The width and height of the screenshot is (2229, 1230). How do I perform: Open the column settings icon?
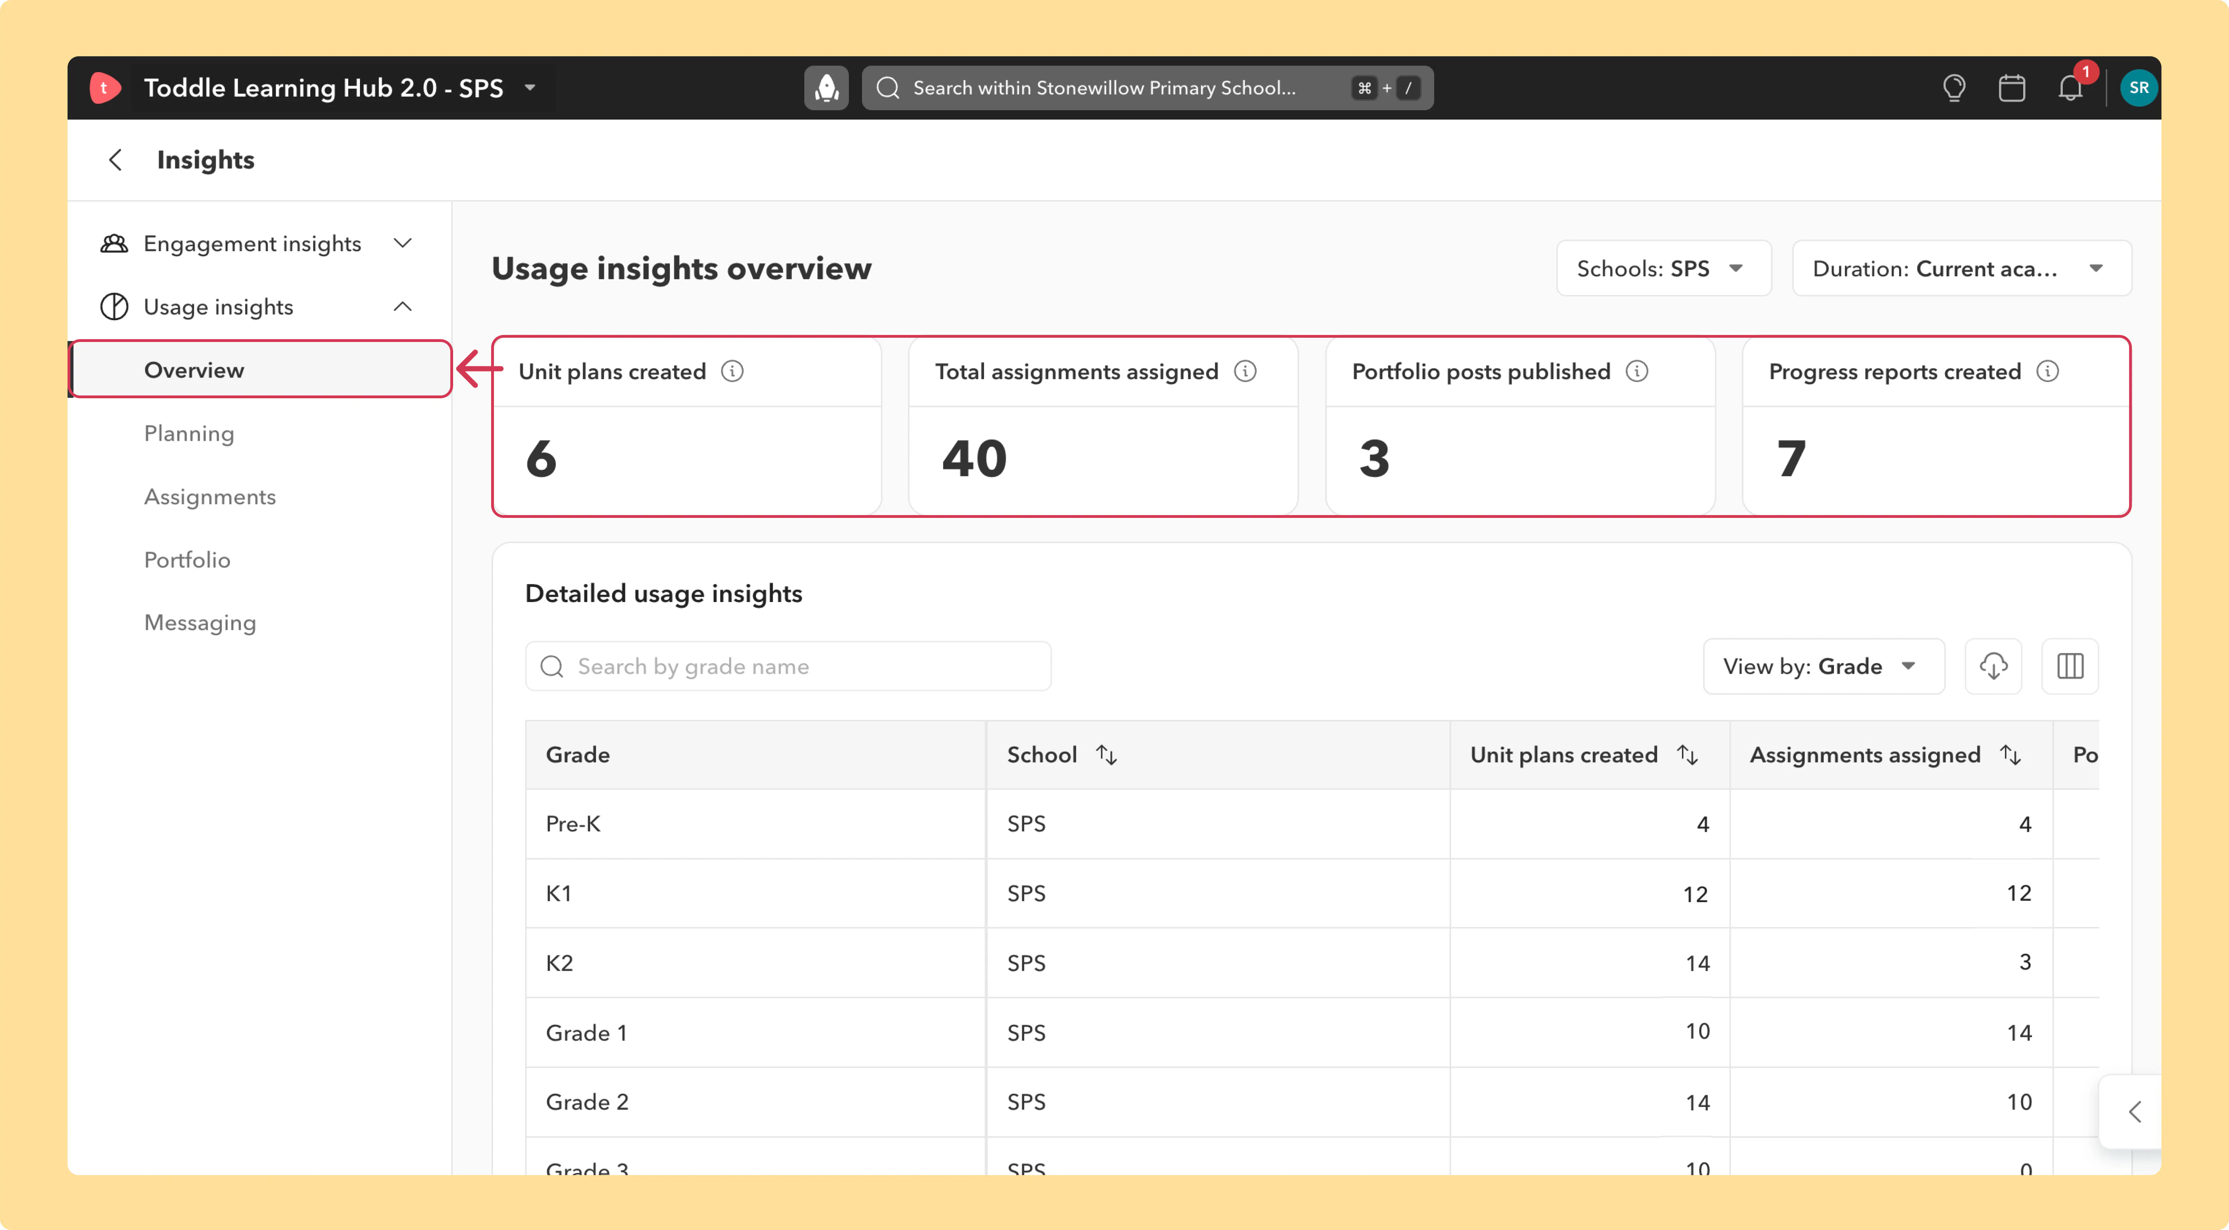(2070, 666)
